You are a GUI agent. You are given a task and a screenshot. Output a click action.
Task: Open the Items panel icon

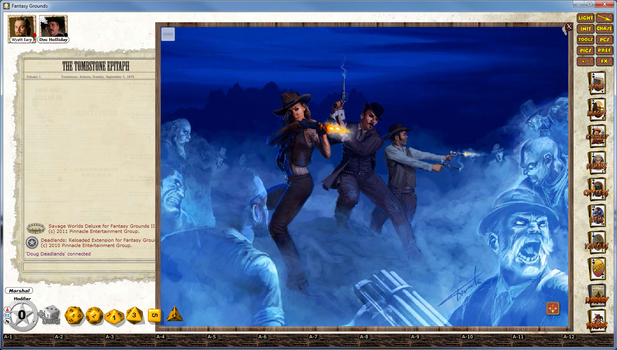[597, 215]
